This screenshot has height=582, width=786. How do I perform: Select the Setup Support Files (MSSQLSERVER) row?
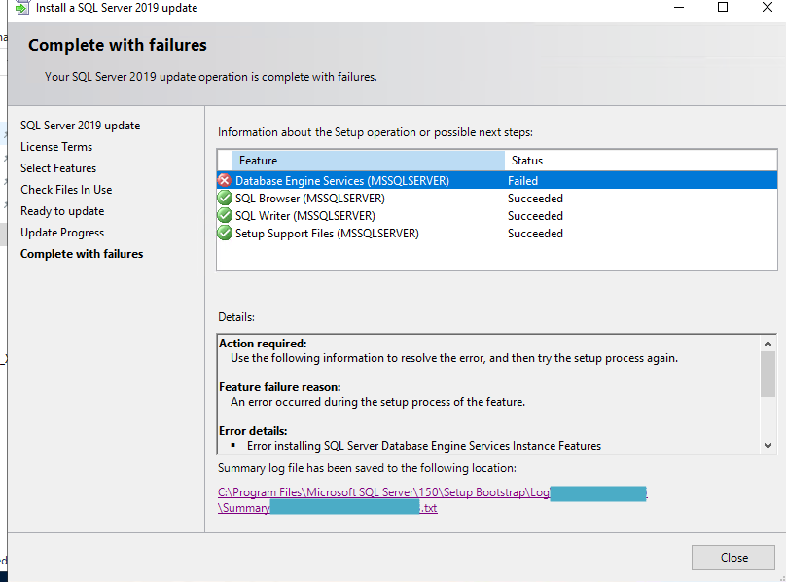(497, 234)
